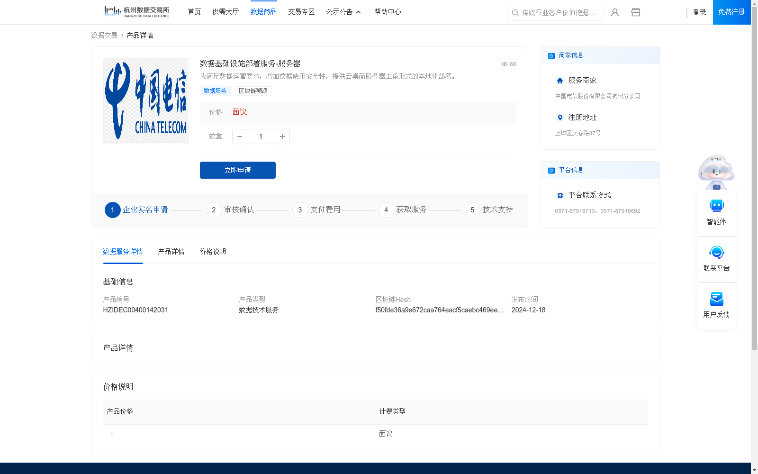Viewport: 758px width, 474px height.
Task: Switch to the 数据服务详情 tab
Action: pyautogui.click(x=123, y=252)
